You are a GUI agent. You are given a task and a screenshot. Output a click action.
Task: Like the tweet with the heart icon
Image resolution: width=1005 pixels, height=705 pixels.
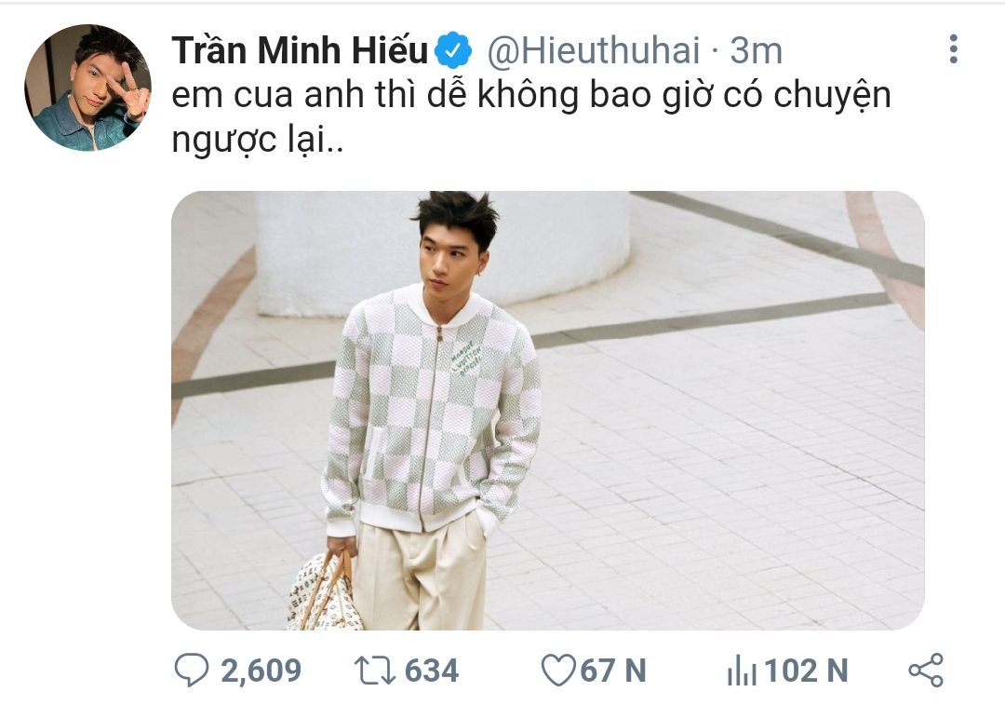point(558,670)
